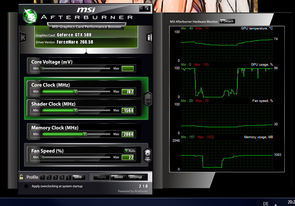Select profile slot 4

(62, 177)
